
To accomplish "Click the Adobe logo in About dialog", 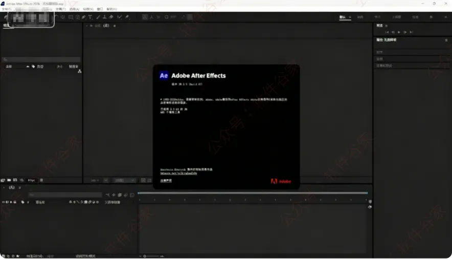I will click(281, 181).
